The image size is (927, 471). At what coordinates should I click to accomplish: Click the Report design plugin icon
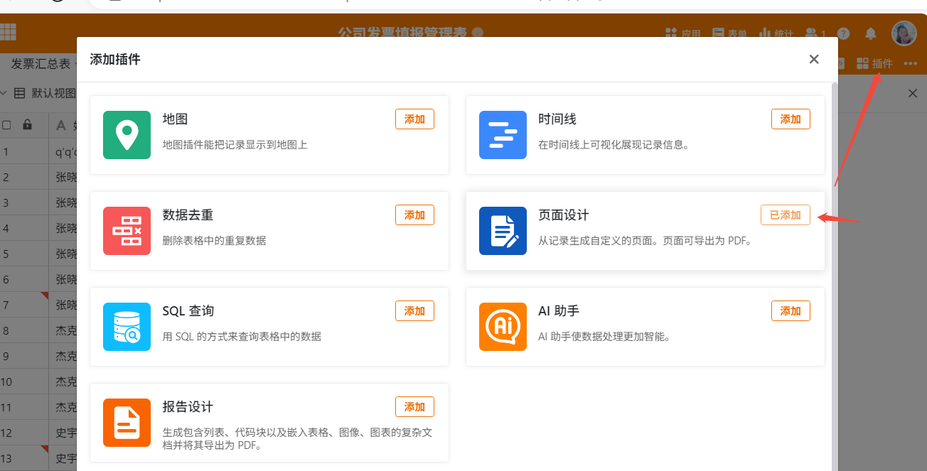[127, 423]
